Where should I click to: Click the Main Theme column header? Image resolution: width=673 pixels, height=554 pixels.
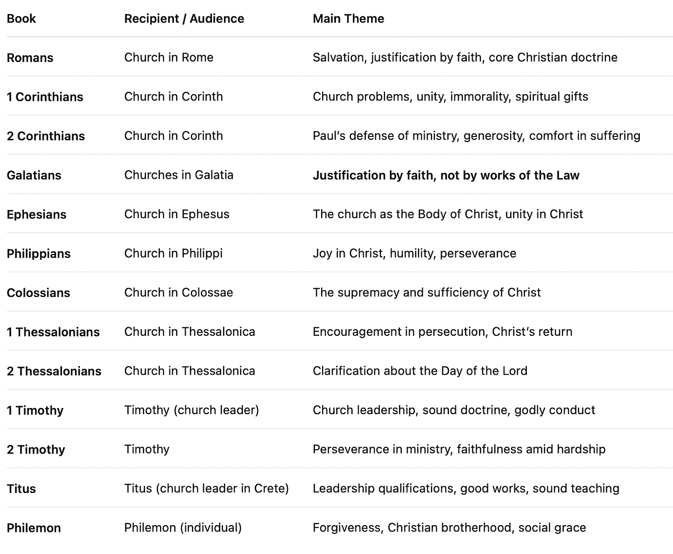pyautogui.click(x=349, y=18)
